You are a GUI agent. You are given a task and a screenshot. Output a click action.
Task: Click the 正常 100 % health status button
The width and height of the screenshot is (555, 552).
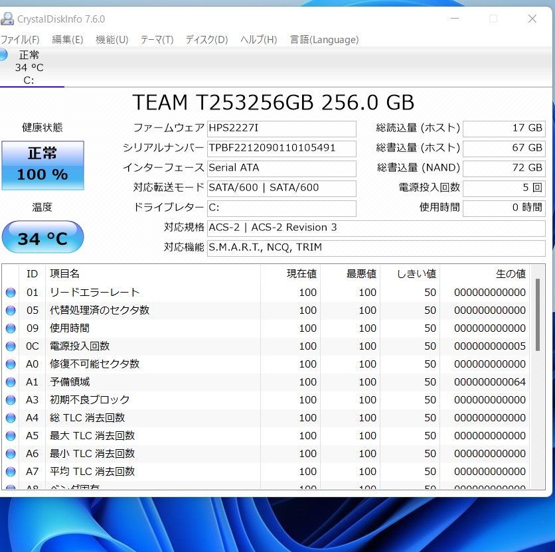click(42, 165)
